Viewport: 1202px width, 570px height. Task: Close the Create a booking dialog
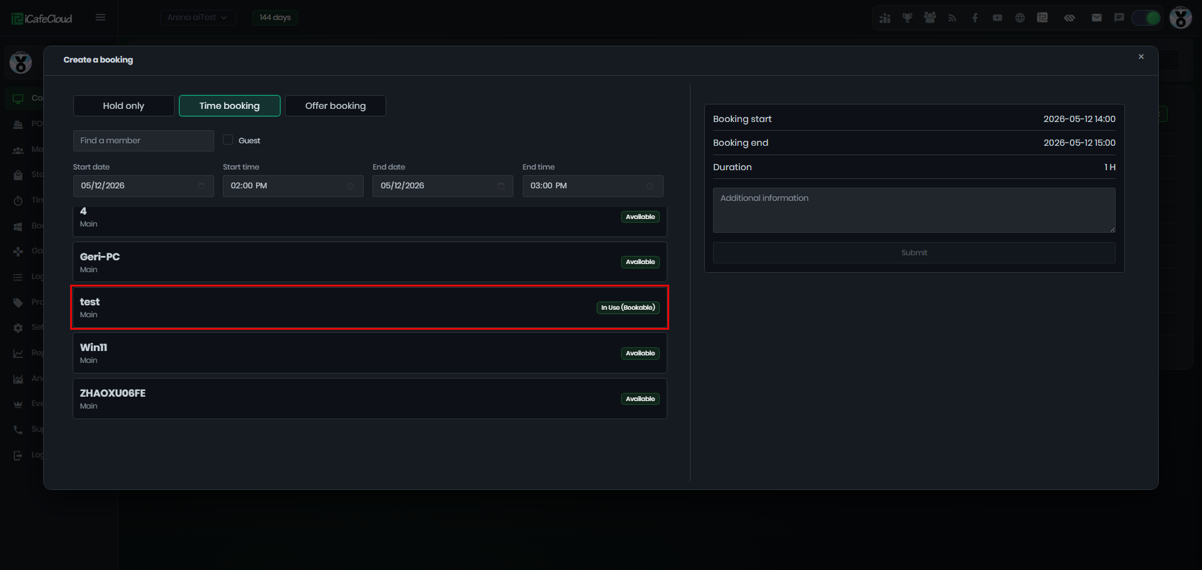[x=1141, y=57]
